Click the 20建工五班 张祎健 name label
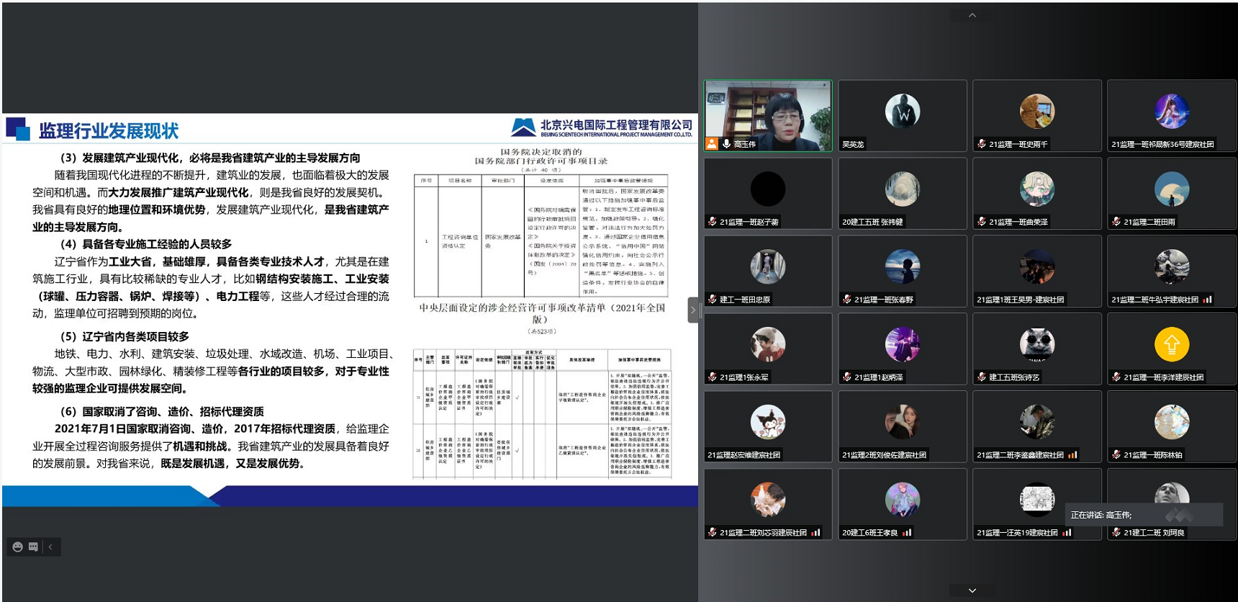The height and width of the screenshot is (602, 1238). pyautogui.click(x=872, y=222)
